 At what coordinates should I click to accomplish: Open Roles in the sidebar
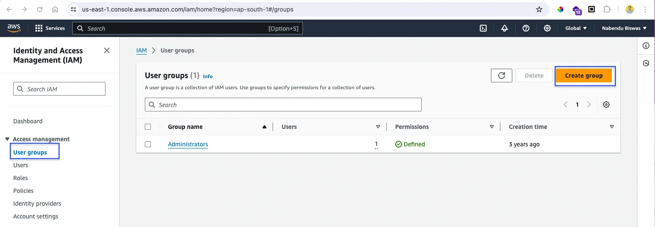(21, 178)
